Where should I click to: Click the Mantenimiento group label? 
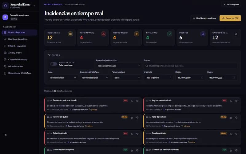pos(153,126)
